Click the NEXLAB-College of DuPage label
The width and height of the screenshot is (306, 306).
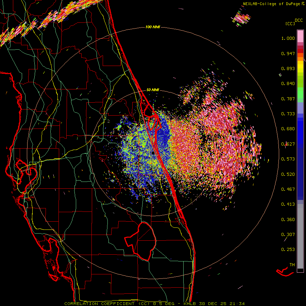click(272, 4)
